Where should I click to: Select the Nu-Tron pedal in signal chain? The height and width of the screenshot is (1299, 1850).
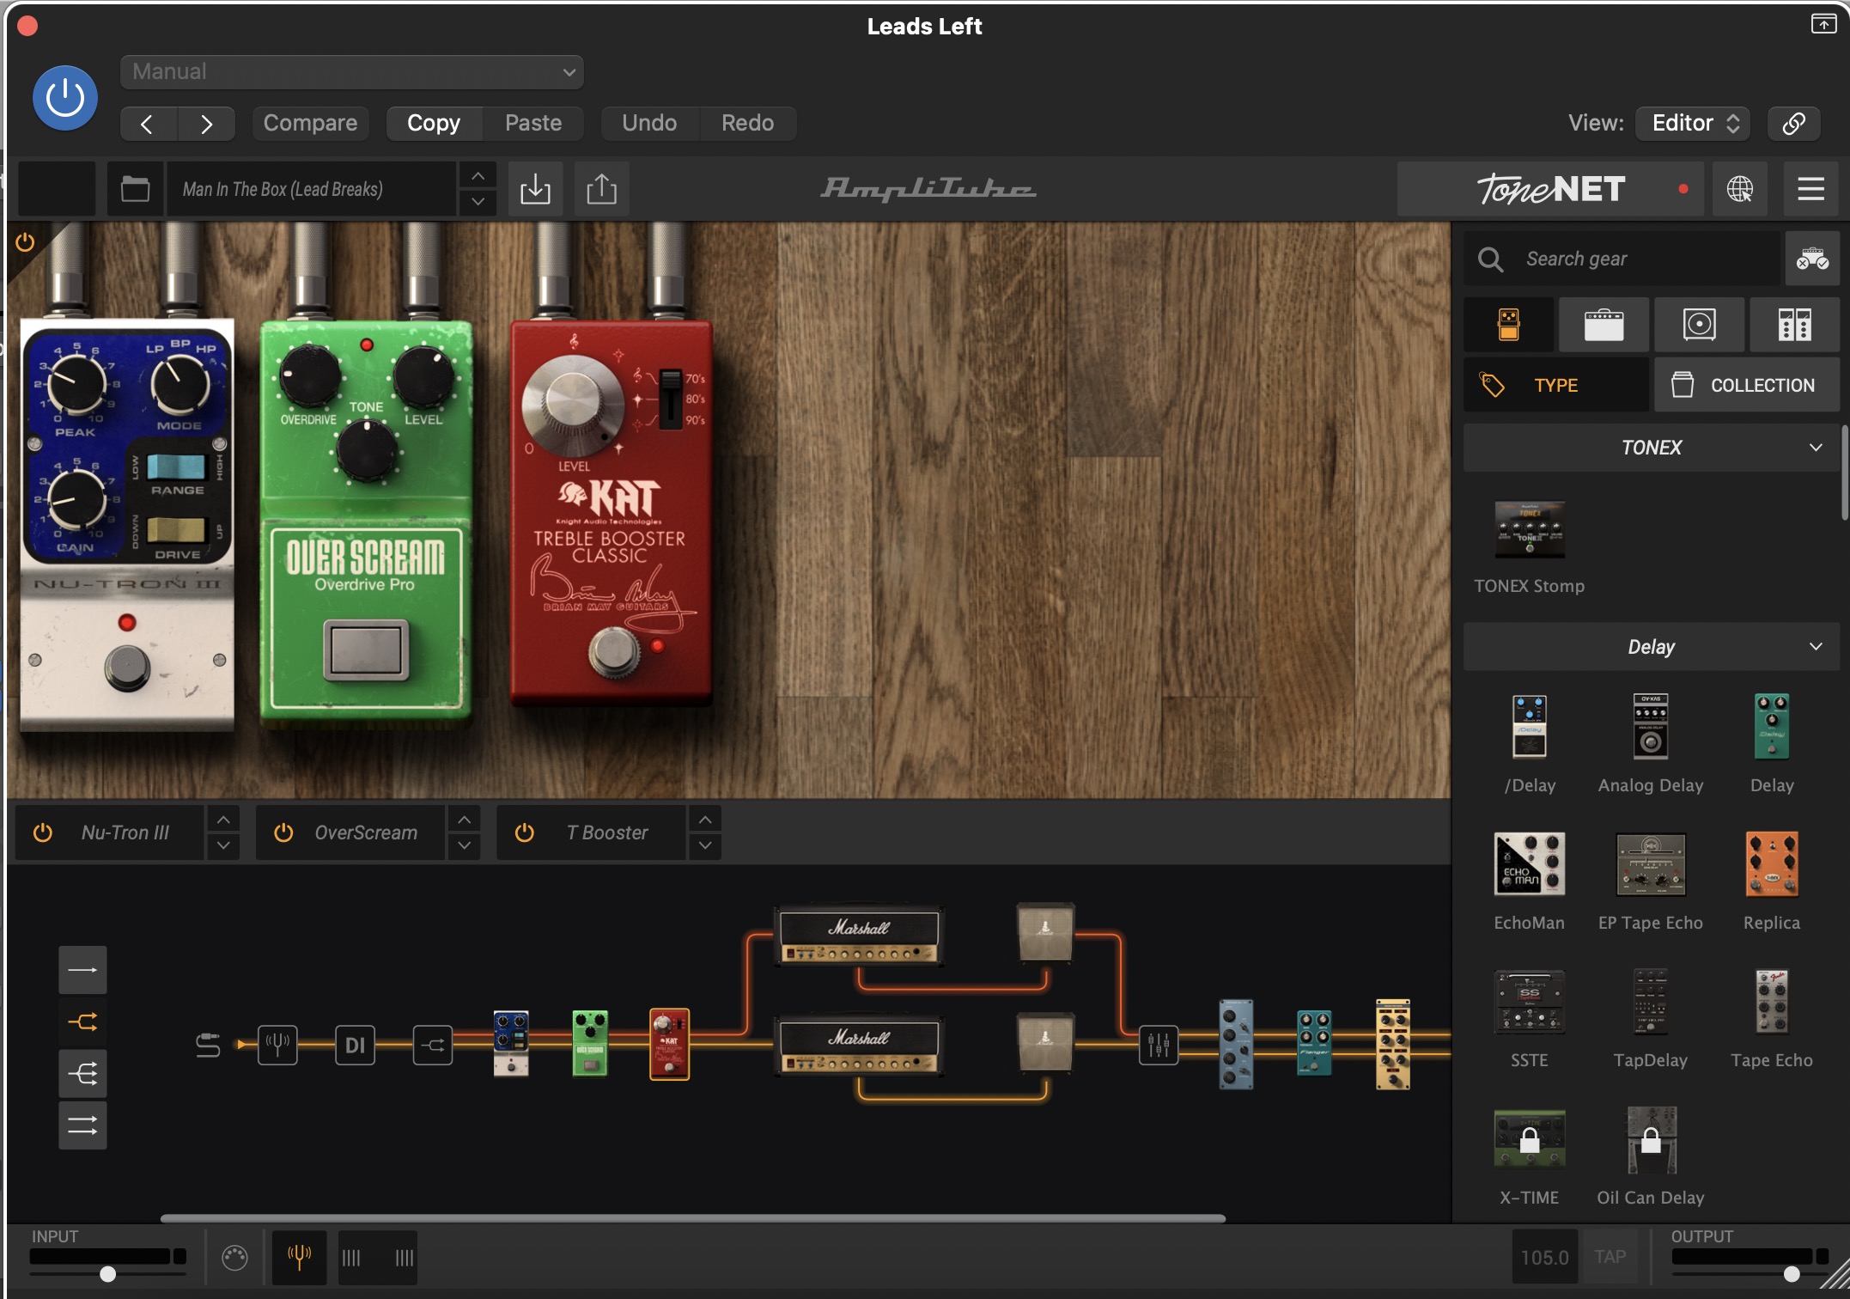(511, 1044)
